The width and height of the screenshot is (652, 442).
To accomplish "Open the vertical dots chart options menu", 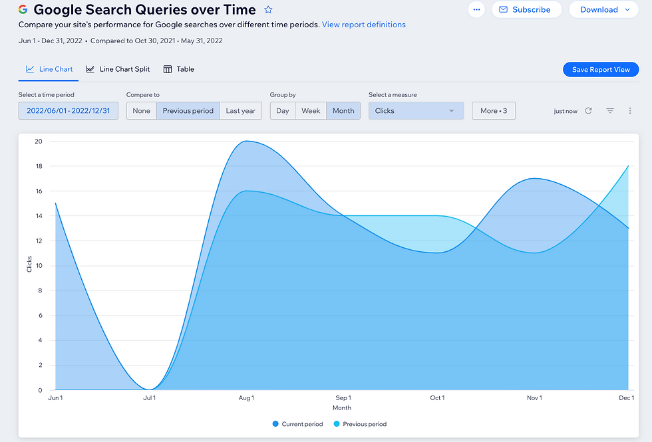I will click(630, 111).
